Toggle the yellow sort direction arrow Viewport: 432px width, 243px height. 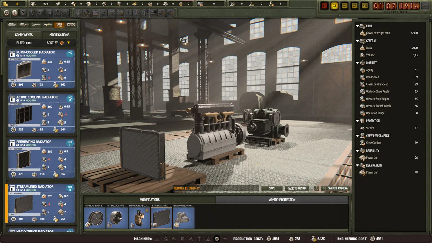[69, 43]
